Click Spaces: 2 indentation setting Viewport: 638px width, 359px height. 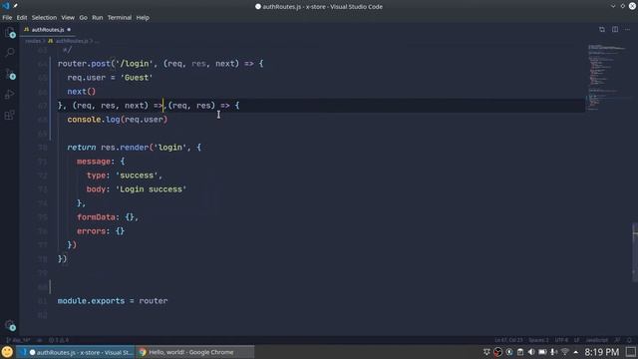(538, 340)
